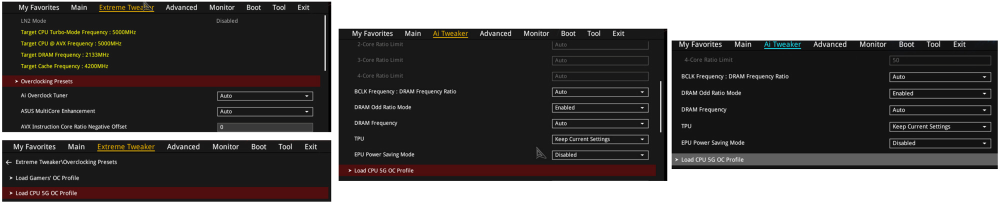This screenshot has width=1000, height=204.
Task: Select the red-highlighted Load CPU 5G OC Profile under EPU Power Saving Mode
Action: (x=497, y=170)
